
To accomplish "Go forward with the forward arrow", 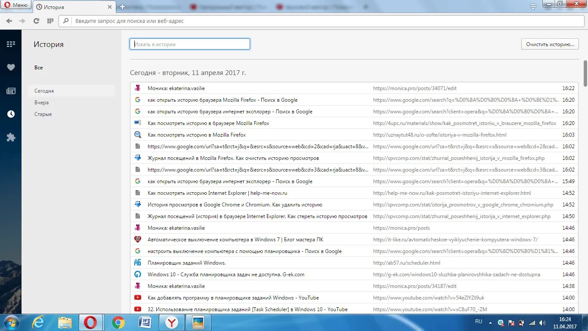I will tap(22, 21).
